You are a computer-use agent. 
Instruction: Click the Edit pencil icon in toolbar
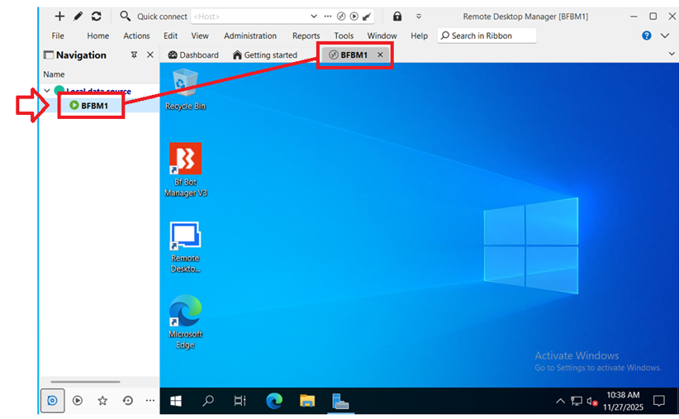coord(78,16)
